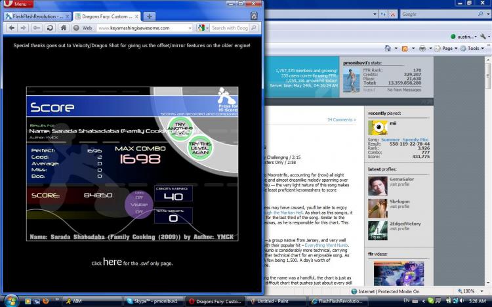Click the Web site-info badge in Opera
Screen dimensions: 492x307
83,28
